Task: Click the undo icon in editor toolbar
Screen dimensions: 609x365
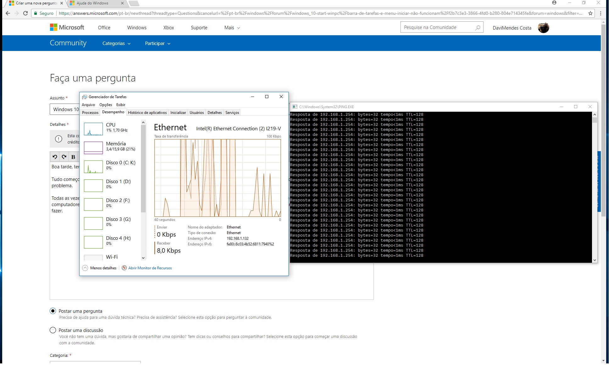Action: [55, 157]
